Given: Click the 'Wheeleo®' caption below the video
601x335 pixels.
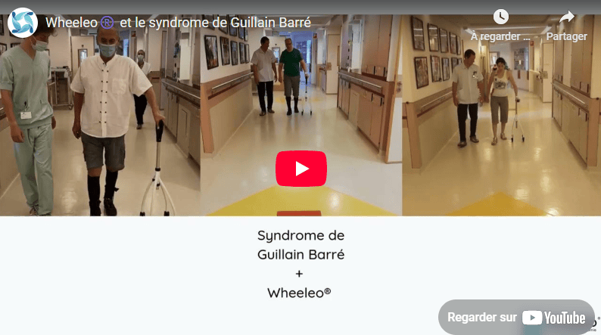Looking at the screenshot, I should click(x=299, y=293).
